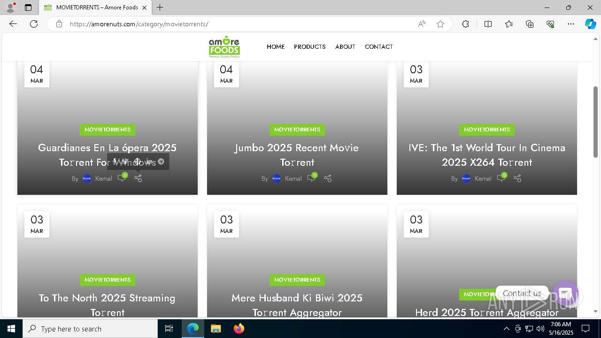Open author Kemal on IVE card

click(483, 178)
